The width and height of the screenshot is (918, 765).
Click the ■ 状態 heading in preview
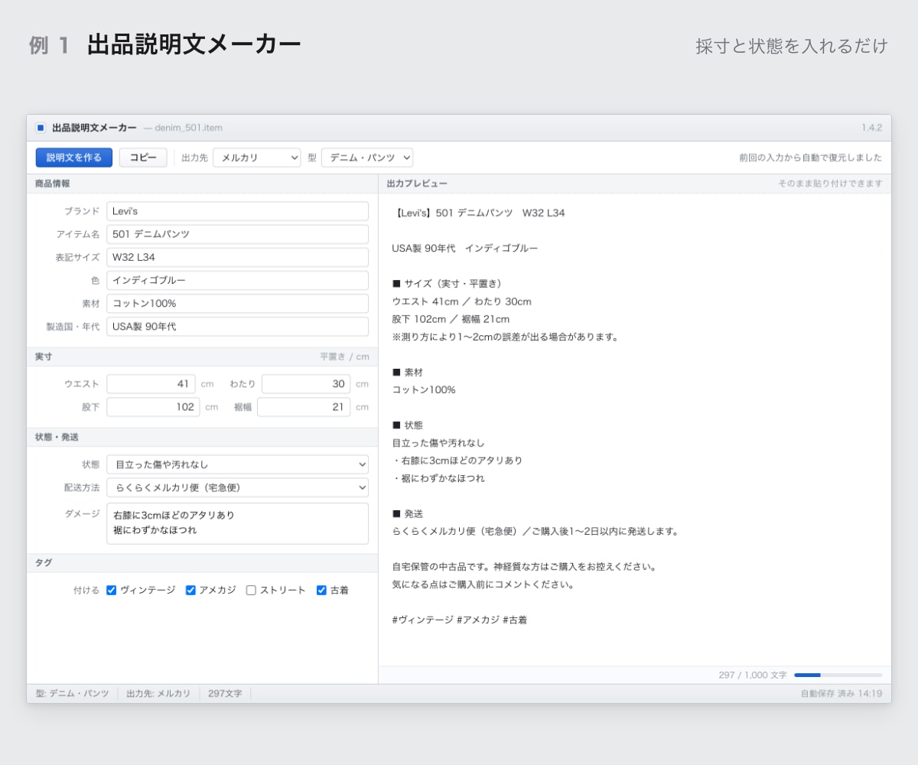[x=407, y=425]
